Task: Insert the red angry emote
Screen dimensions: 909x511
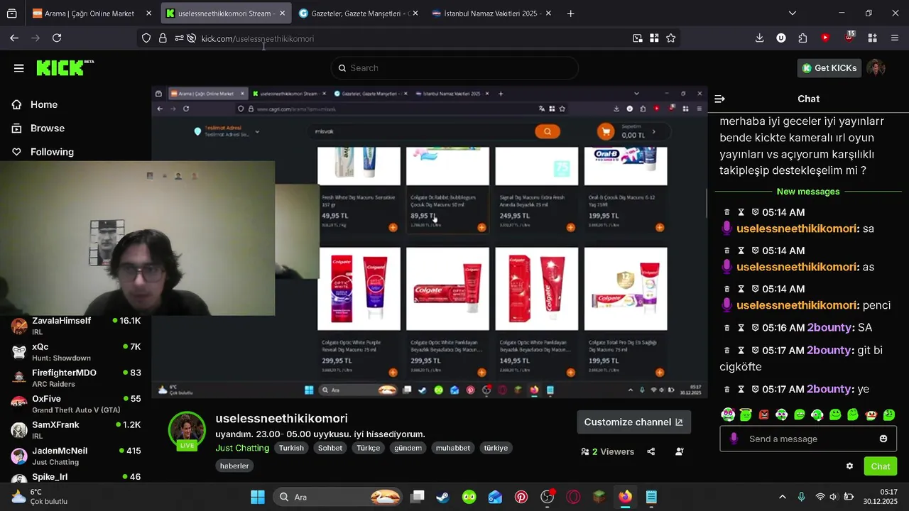Action: click(x=763, y=414)
